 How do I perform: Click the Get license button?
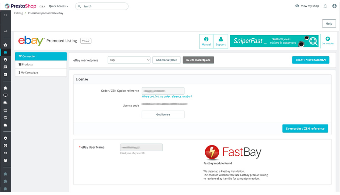(163, 115)
